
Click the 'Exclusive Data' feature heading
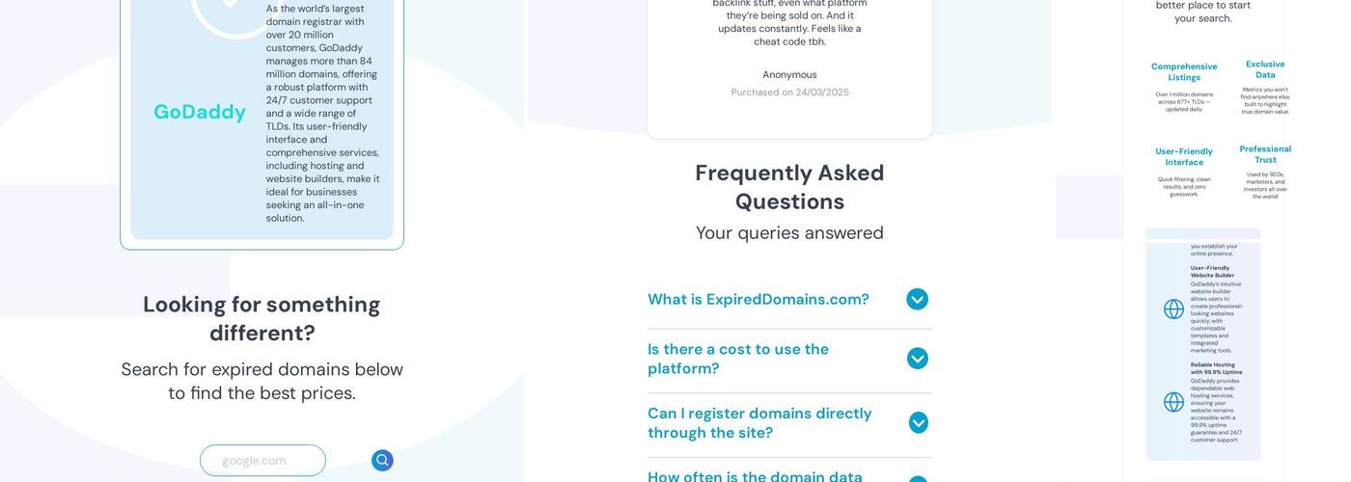point(1265,69)
